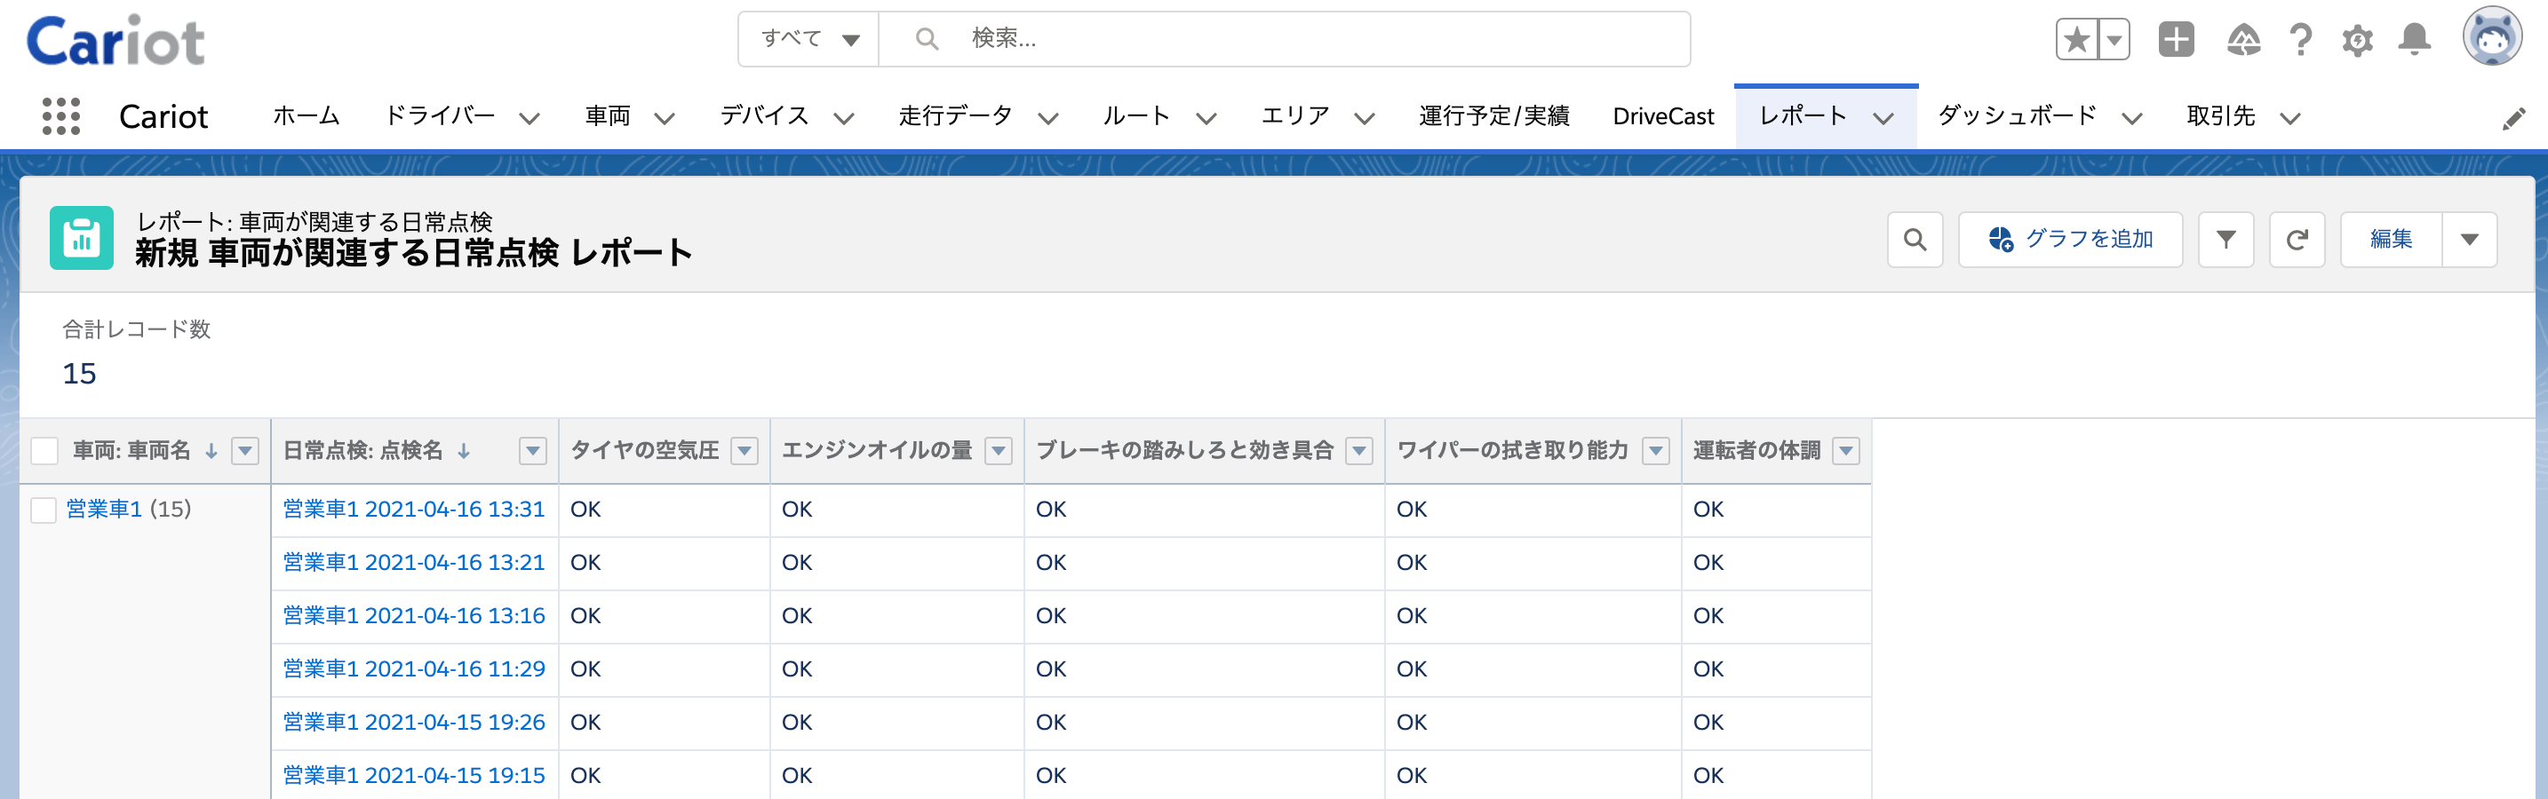Click the report type teal icon

pos(81,238)
